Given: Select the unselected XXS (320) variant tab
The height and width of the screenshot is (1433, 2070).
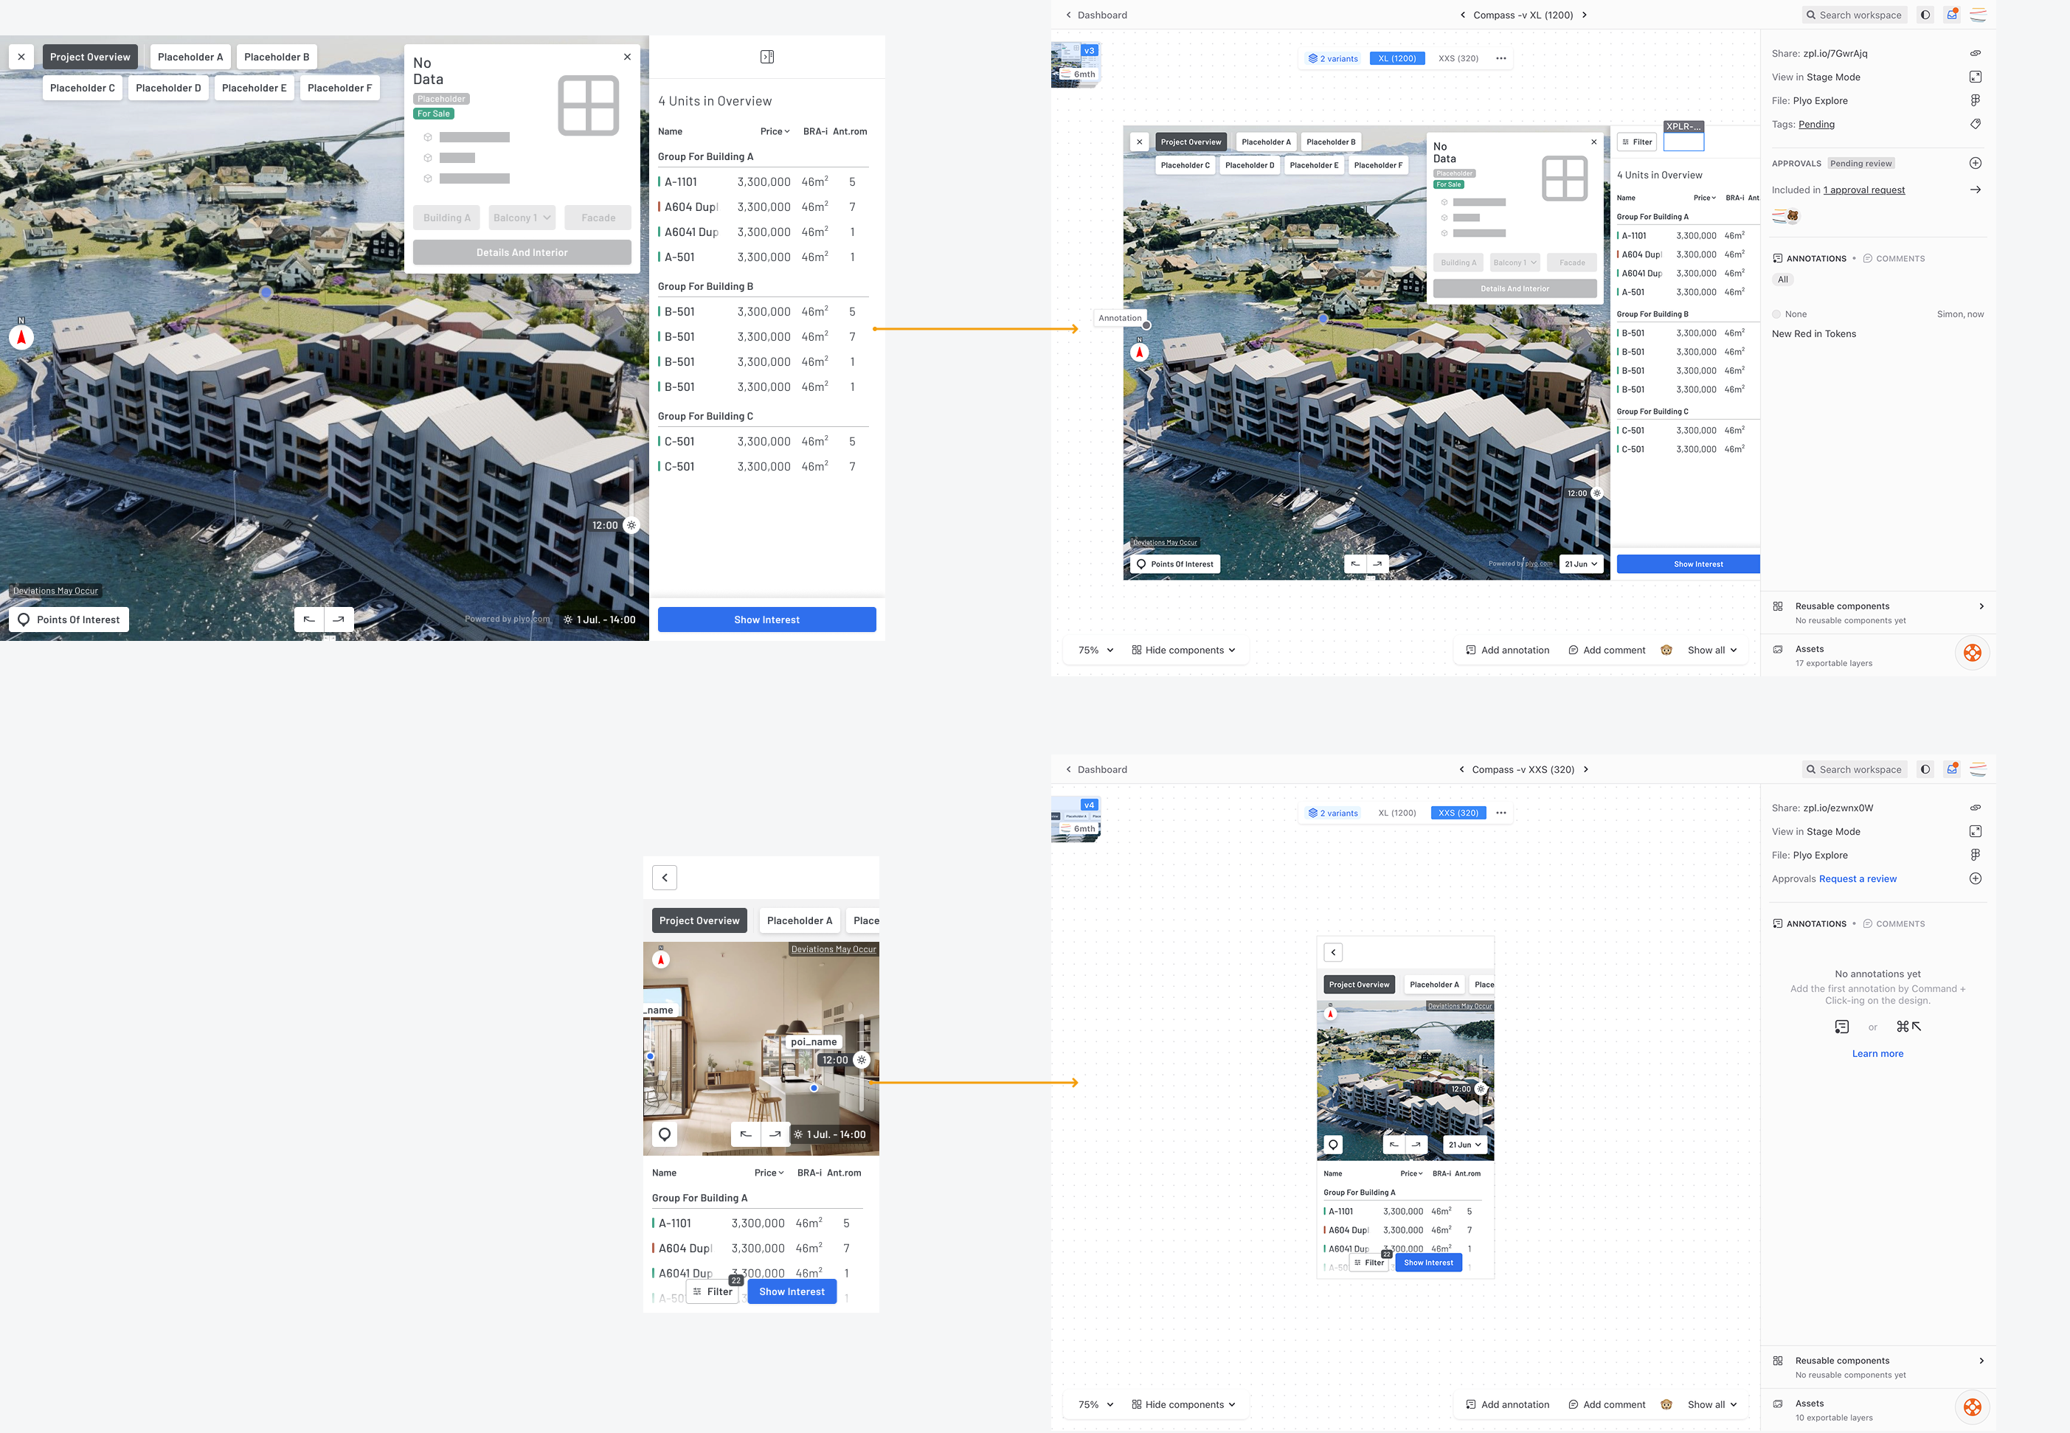Looking at the screenshot, I should point(1458,58).
